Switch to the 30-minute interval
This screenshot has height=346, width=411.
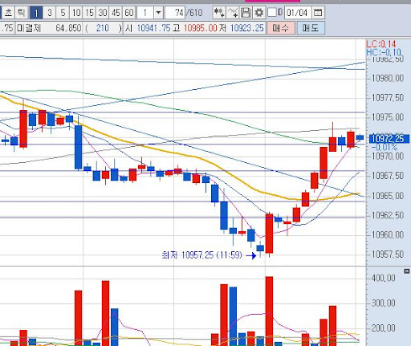pos(103,13)
